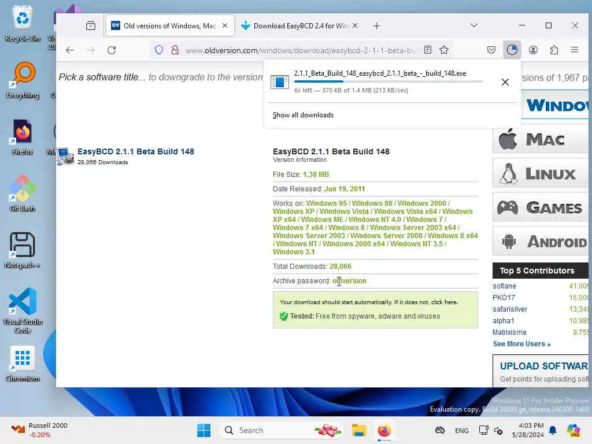Toggle reader view icon in address bar

pos(428,50)
